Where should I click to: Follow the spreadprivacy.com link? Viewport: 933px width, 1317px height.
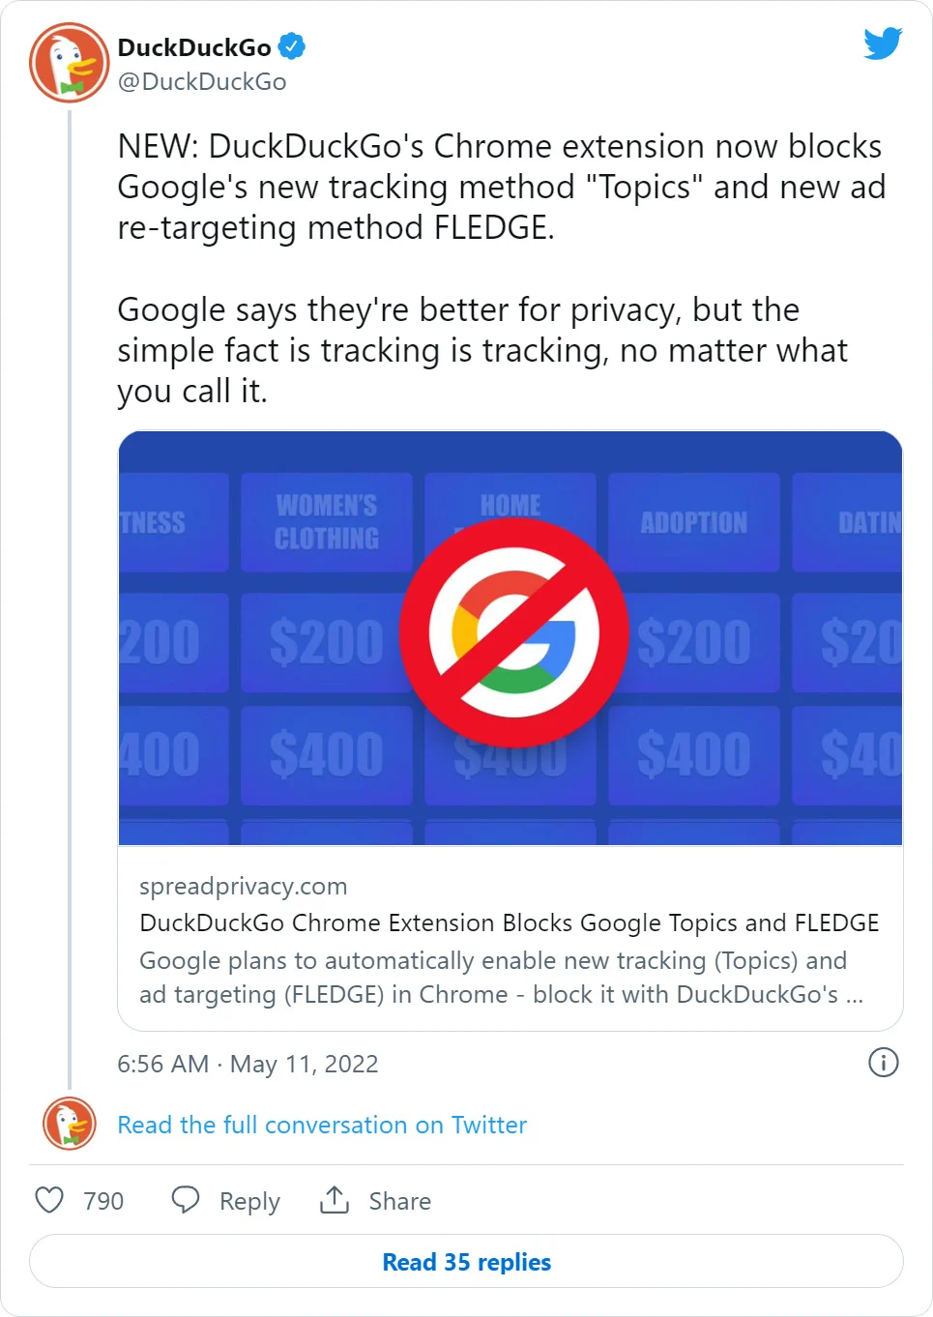(x=243, y=886)
